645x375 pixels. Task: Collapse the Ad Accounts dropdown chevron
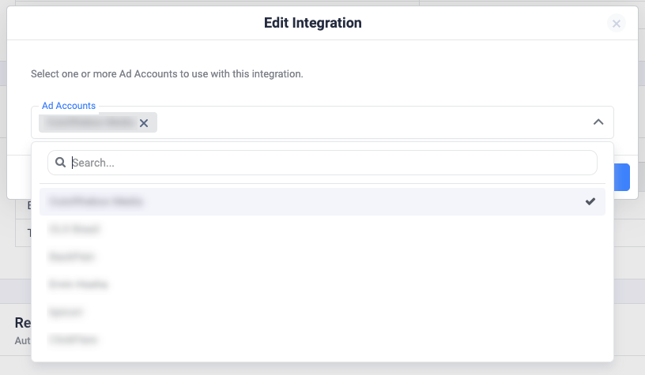click(x=598, y=122)
